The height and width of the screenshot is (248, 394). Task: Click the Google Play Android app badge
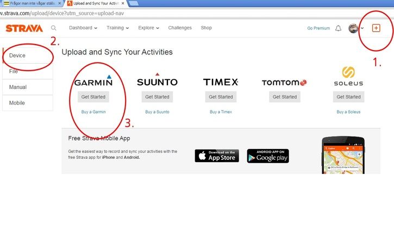[268, 156]
